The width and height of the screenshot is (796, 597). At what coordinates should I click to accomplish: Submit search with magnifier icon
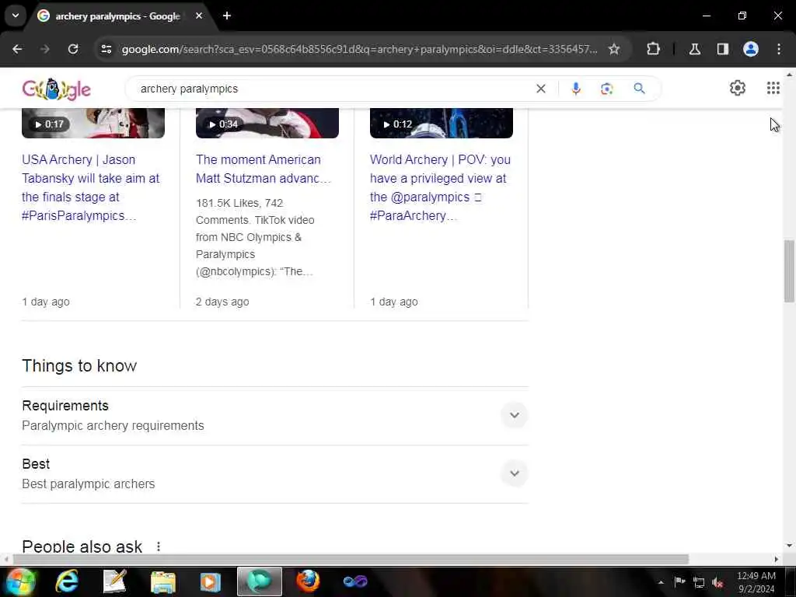(x=639, y=89)
